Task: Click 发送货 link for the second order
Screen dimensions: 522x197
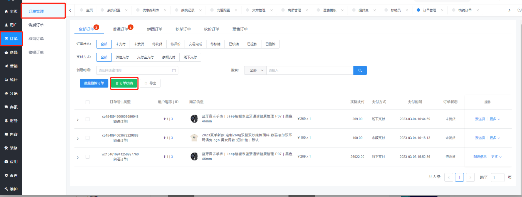Action: [480, 138]
